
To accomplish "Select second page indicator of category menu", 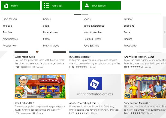I will click(85, 14).
